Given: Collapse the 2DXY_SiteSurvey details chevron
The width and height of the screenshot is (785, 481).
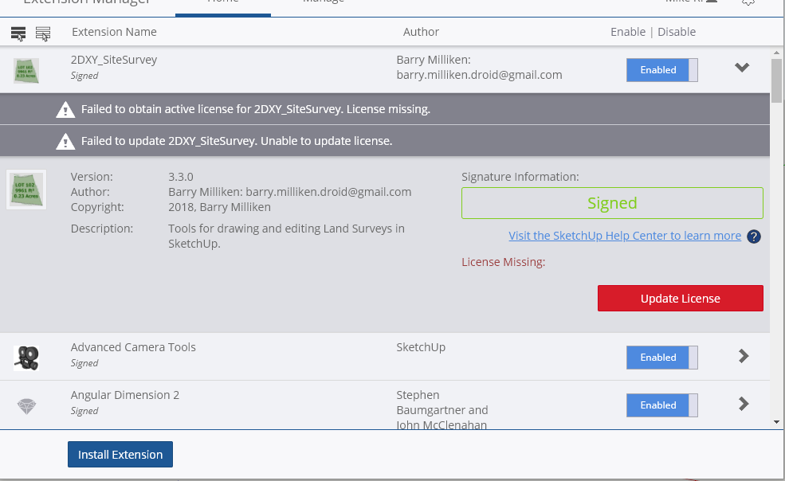Looking at the screenshot, I should pyautogui.click(x=742, y=67).
